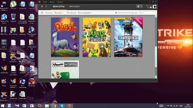Click the library scrollbar down arrow
The width and height of the screenshot is (193, 108).
click(156, 77)
